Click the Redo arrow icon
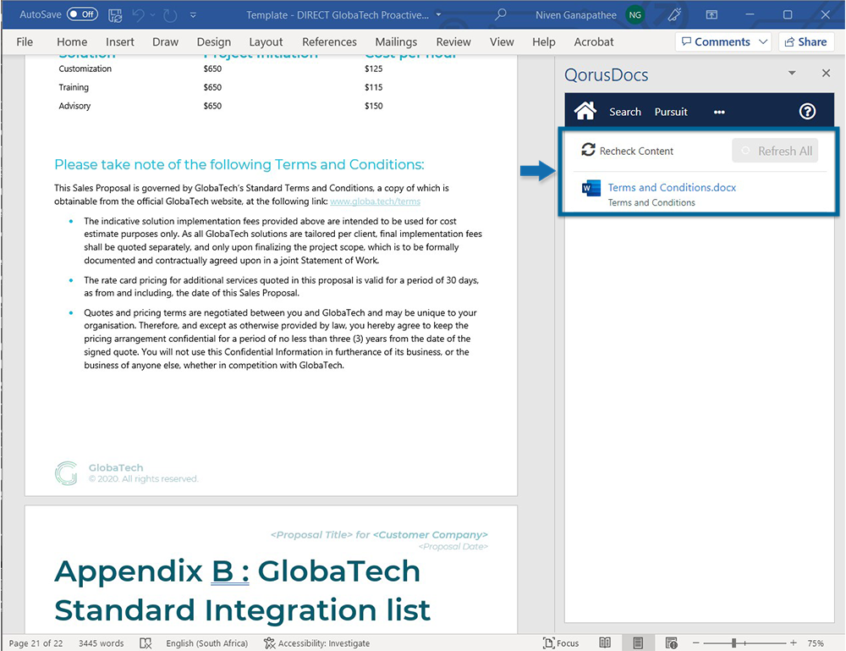Image resolution: width=846 pixels, height=651 pixels. pos(171,15)
